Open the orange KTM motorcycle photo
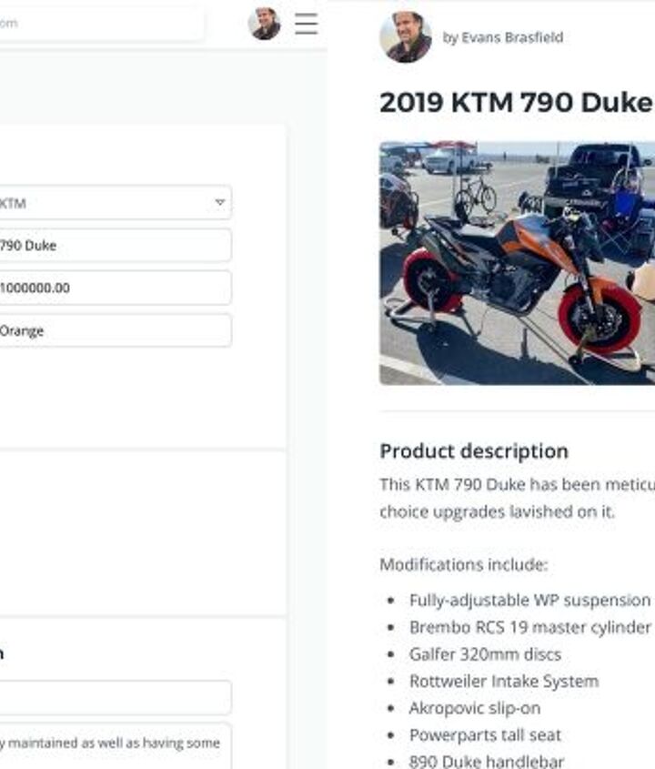The width and height of the screenshot is (655, 769). [517, 263]
